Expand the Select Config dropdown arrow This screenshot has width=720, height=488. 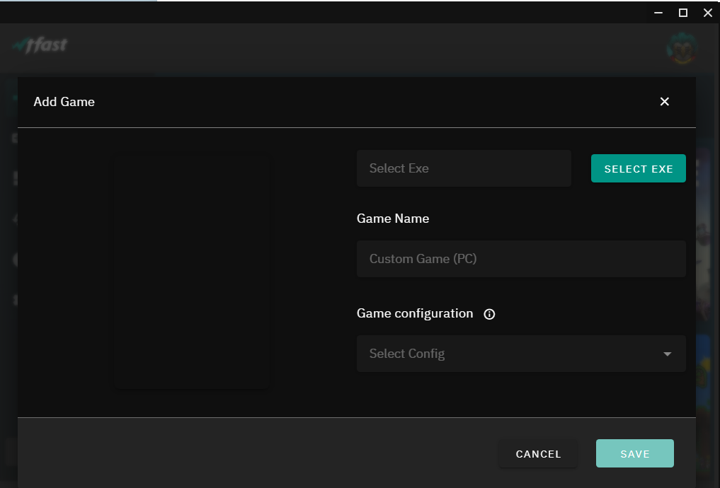667,354
